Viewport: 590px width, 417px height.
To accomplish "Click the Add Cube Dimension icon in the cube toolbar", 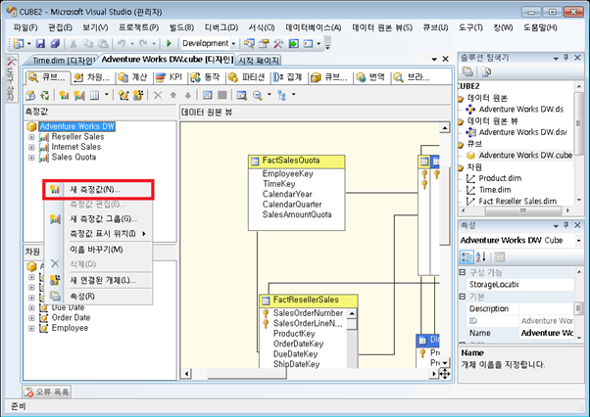I will pyautogui.click(x=123, y=95).
